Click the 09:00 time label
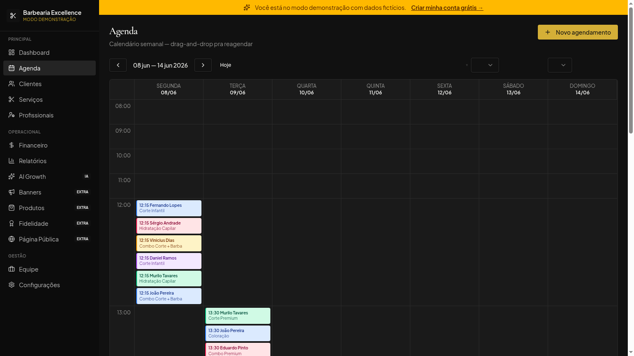This screenshot has height=356, width=634. point(123,131)
